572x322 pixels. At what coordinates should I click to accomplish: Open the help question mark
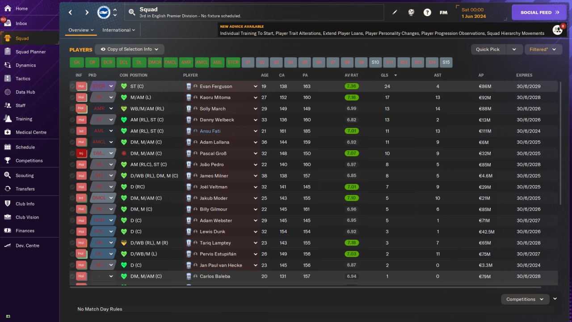(427, 13)
